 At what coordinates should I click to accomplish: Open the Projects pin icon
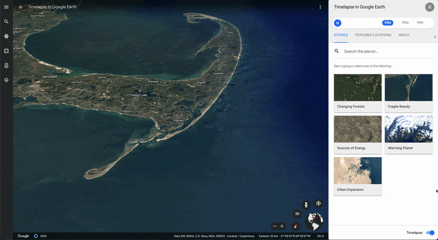pos(7,65)
